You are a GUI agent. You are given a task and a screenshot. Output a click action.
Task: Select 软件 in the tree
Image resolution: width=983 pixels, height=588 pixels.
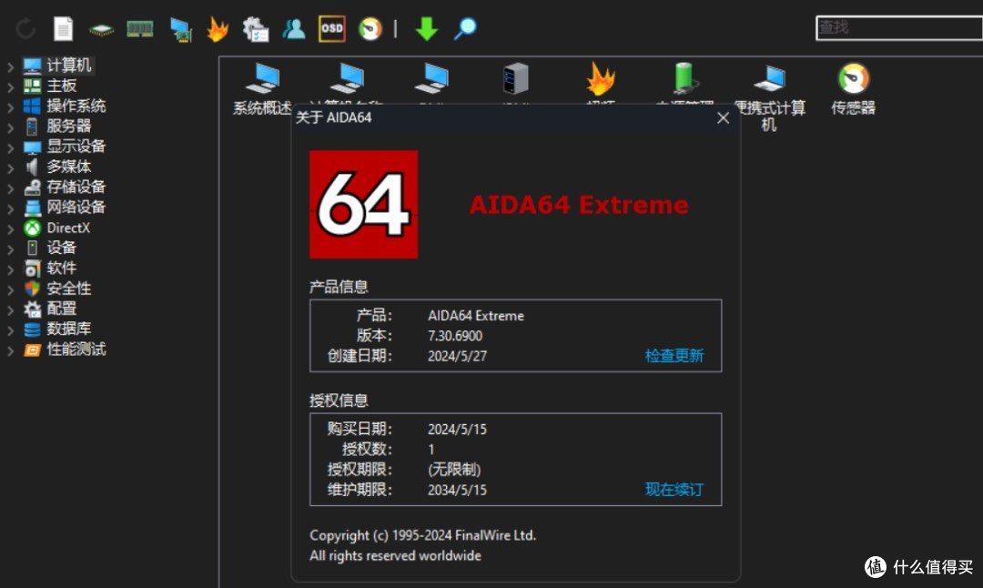62,268
